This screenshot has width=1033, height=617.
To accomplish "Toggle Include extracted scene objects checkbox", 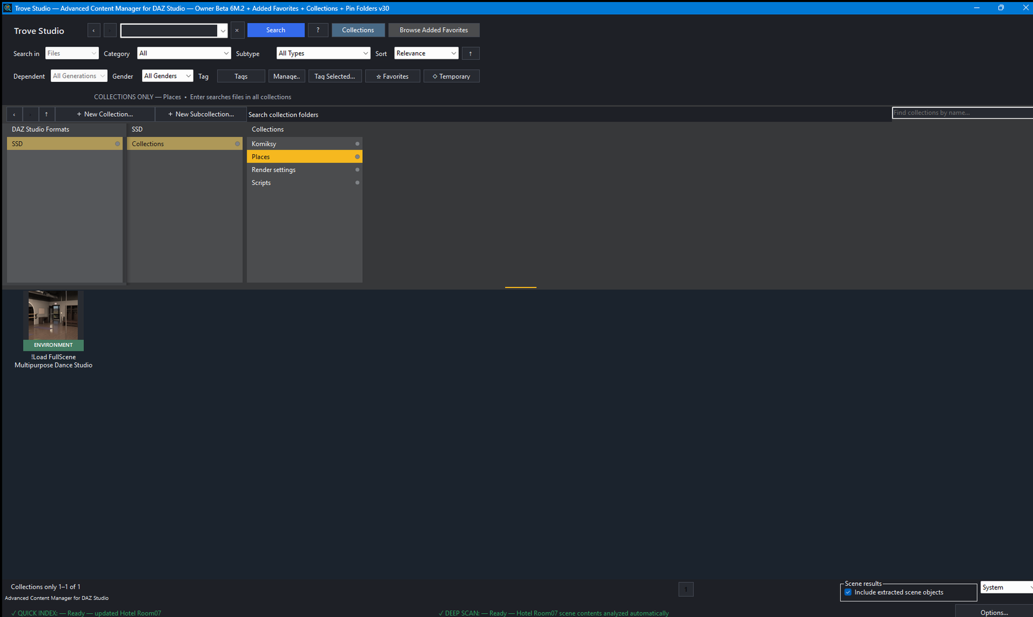I will click(x=848, y=592).
